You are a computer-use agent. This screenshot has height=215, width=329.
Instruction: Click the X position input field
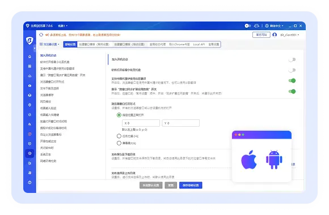141,123
